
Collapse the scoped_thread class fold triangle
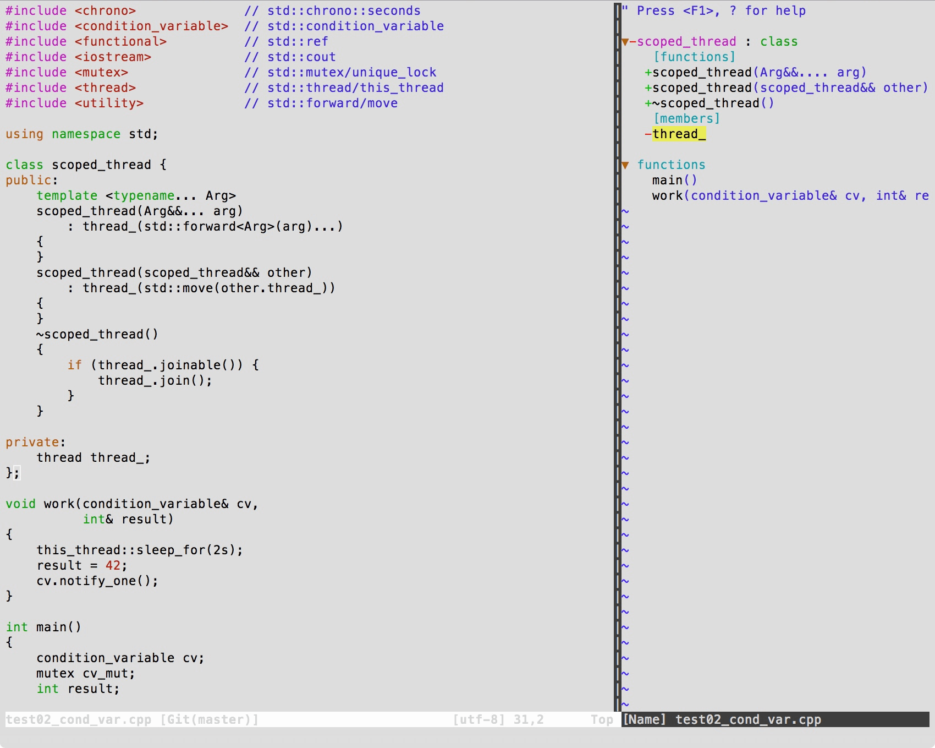pos(625,42)
